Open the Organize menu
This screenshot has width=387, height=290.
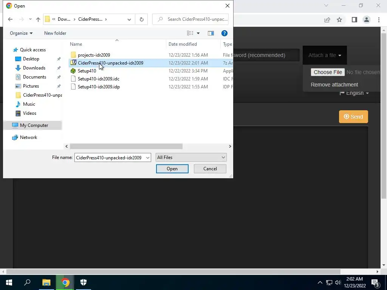click(x=21, y=33)
